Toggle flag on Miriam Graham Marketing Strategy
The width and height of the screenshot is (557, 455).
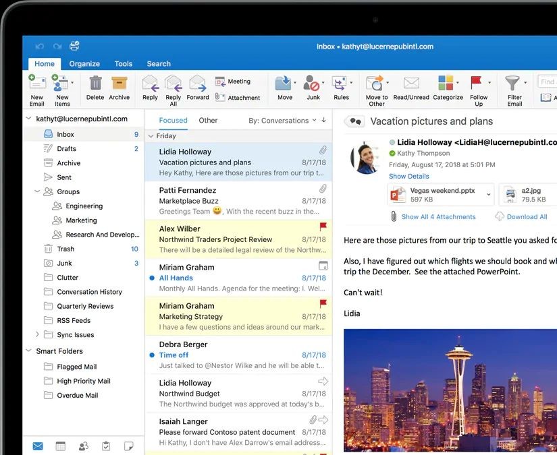pyautogui.click(x=323, y=303)
